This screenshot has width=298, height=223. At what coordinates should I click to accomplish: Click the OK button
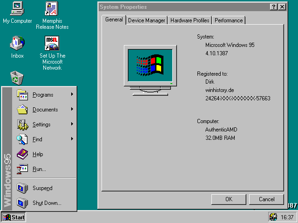pos(229,199)
